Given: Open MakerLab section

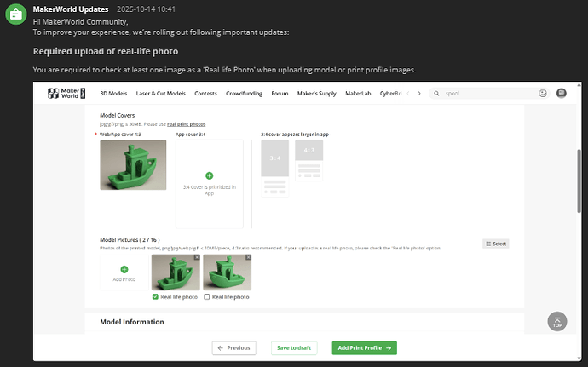Looking at the screenshot, I should click(358, 94).
